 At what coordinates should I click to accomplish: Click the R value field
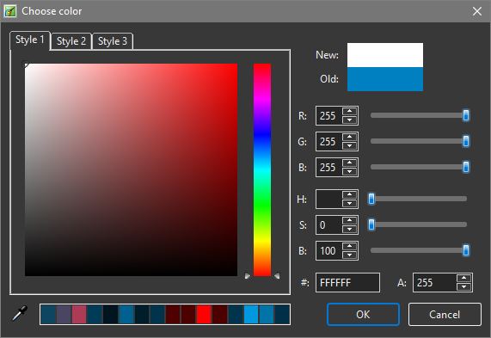pyautogui.click(x=328, y=116)
